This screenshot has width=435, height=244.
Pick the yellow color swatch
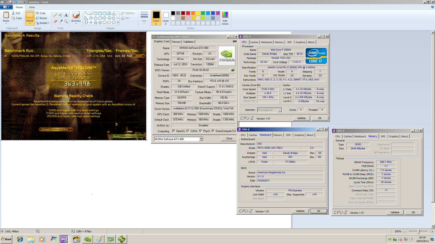198,13
